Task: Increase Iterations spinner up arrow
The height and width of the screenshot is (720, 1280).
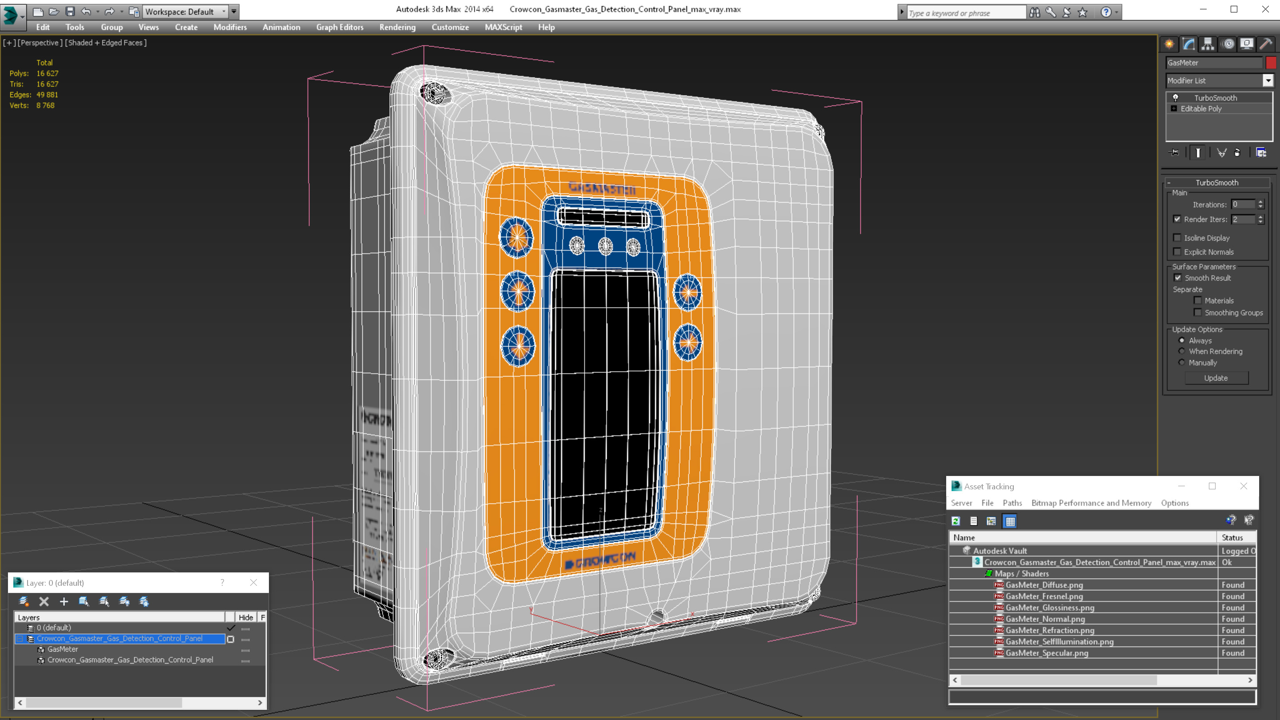Action: coord(1260,201)
